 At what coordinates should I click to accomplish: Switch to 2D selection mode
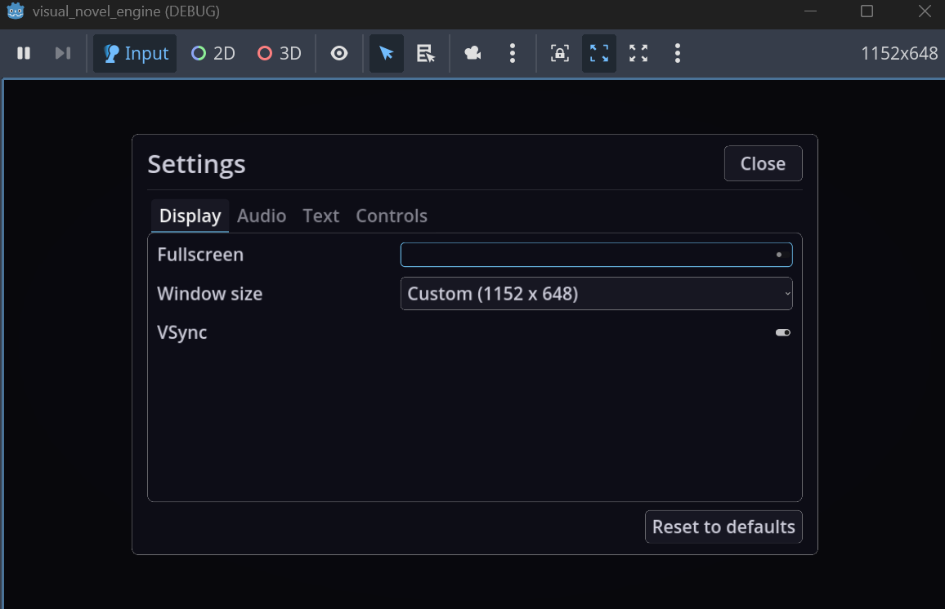tap(213, 54)
